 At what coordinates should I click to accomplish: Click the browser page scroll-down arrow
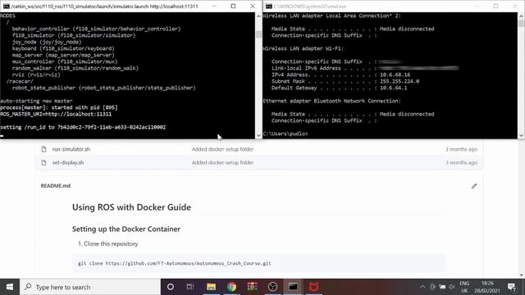522,275
